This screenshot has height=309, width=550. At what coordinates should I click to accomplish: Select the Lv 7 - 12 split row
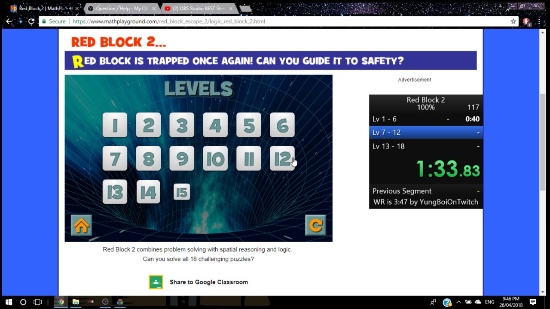tap(426, 132)
